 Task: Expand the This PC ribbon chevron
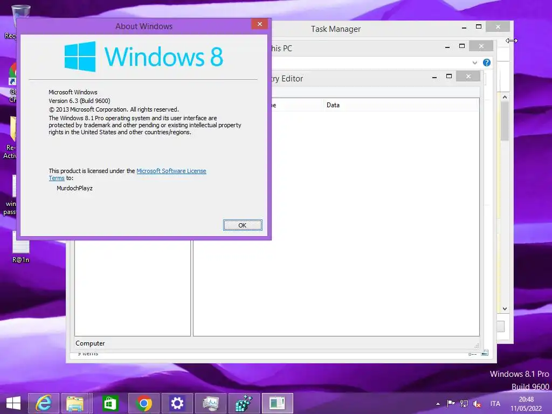click(474, 63)
